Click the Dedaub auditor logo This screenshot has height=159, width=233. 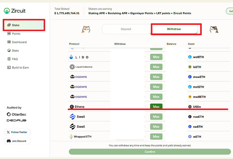point(16,120)
